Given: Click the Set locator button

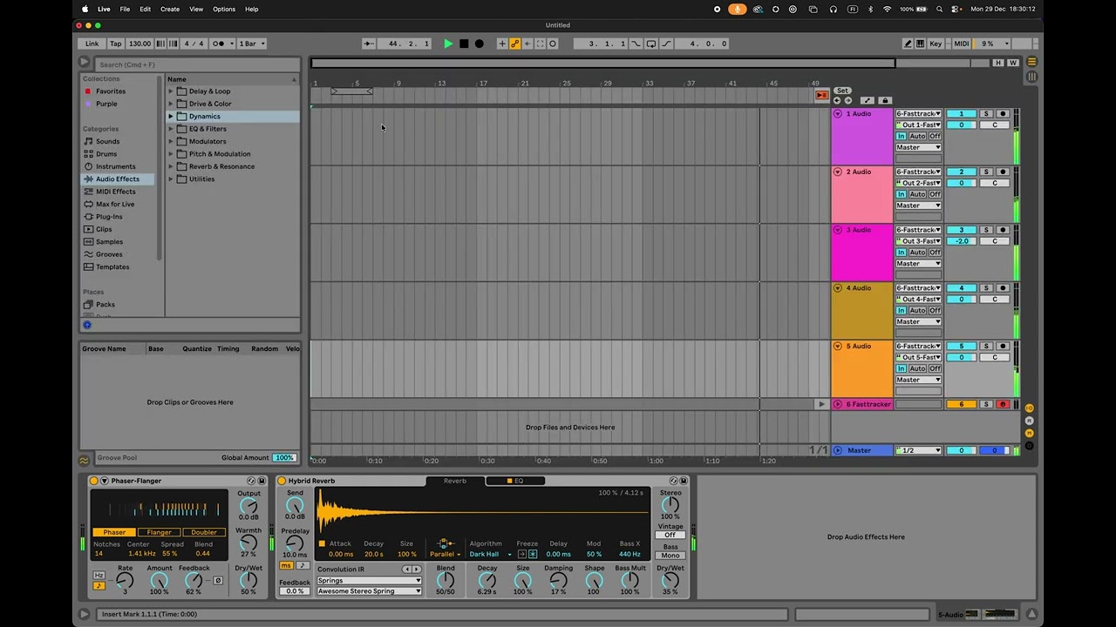Looking at the screenshot, I should point(842,91).
